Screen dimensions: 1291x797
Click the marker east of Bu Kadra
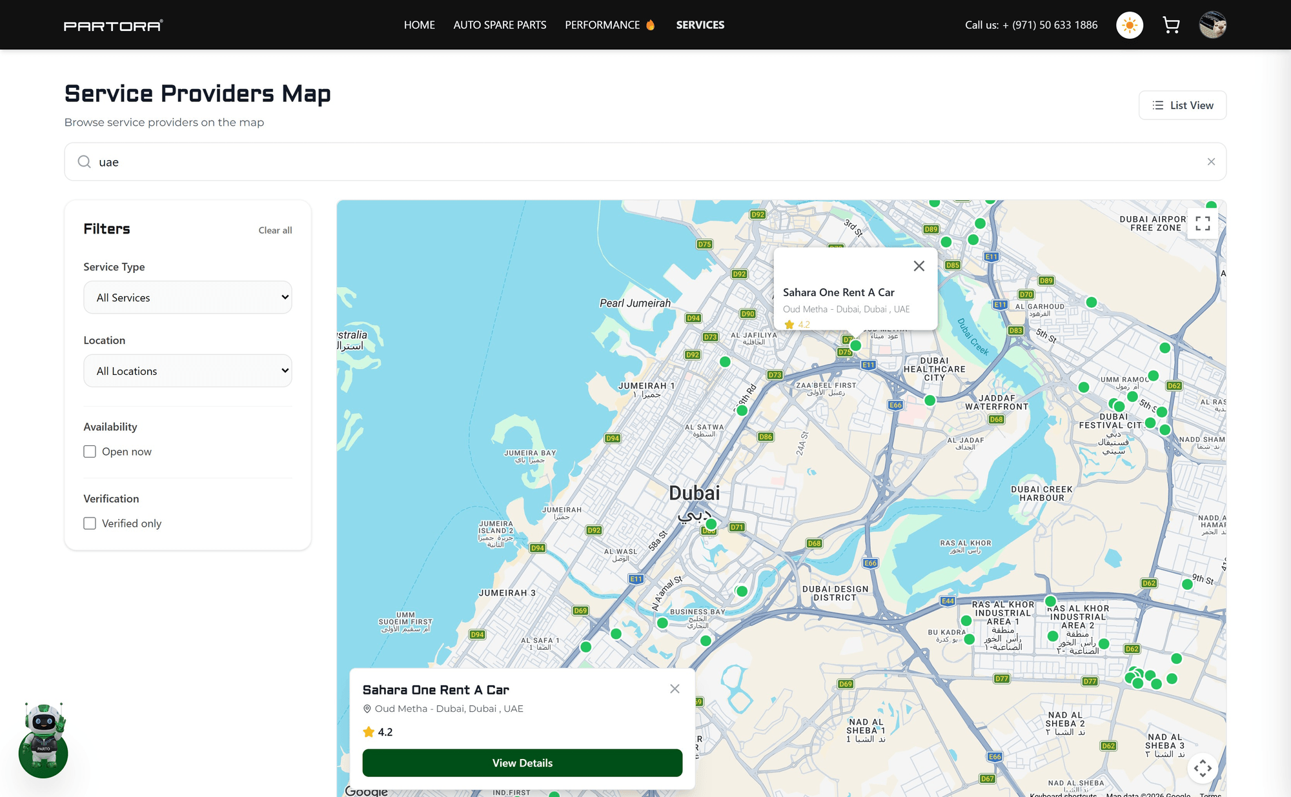click(x=969, y=639)
